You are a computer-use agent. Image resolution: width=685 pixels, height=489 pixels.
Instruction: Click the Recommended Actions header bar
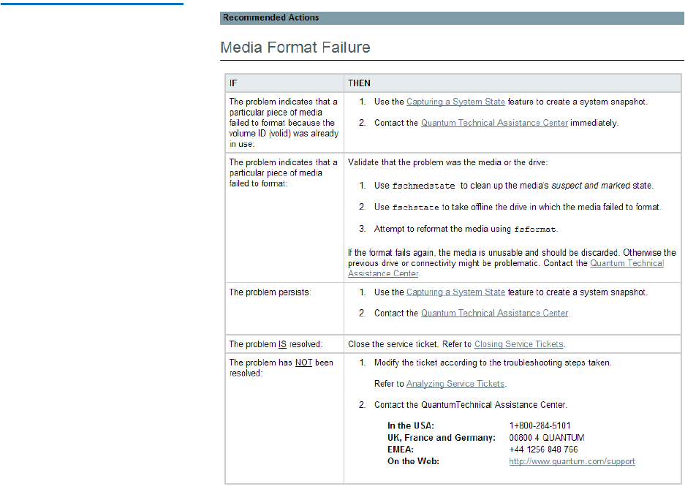(453, 18)
